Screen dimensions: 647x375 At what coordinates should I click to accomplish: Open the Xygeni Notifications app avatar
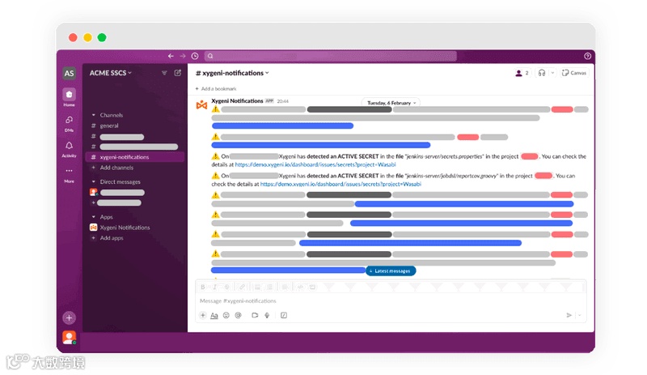(201, 105)
